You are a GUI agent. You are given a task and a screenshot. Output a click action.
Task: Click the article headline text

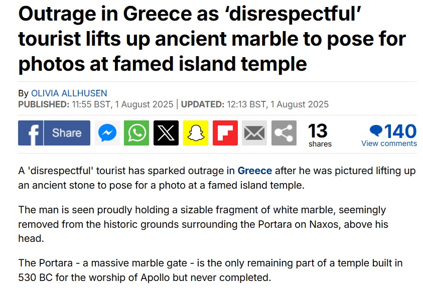[212, 39]
